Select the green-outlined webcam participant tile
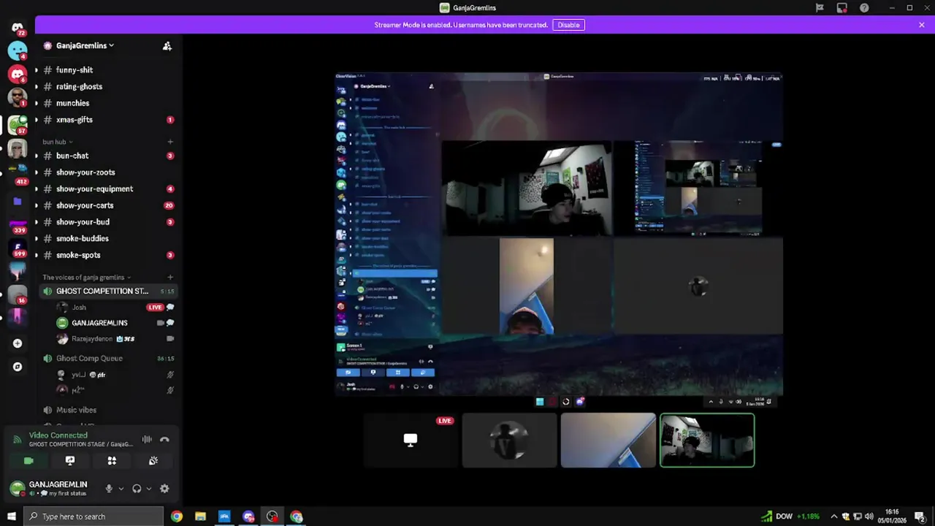935x526 pixels. pos(707,440)
